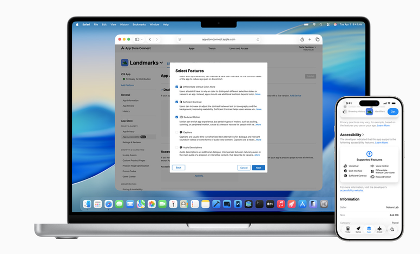Open the Safari sidebar dropdown arrow
Screen dimensions: 420x254
click(x=142, y=39)
